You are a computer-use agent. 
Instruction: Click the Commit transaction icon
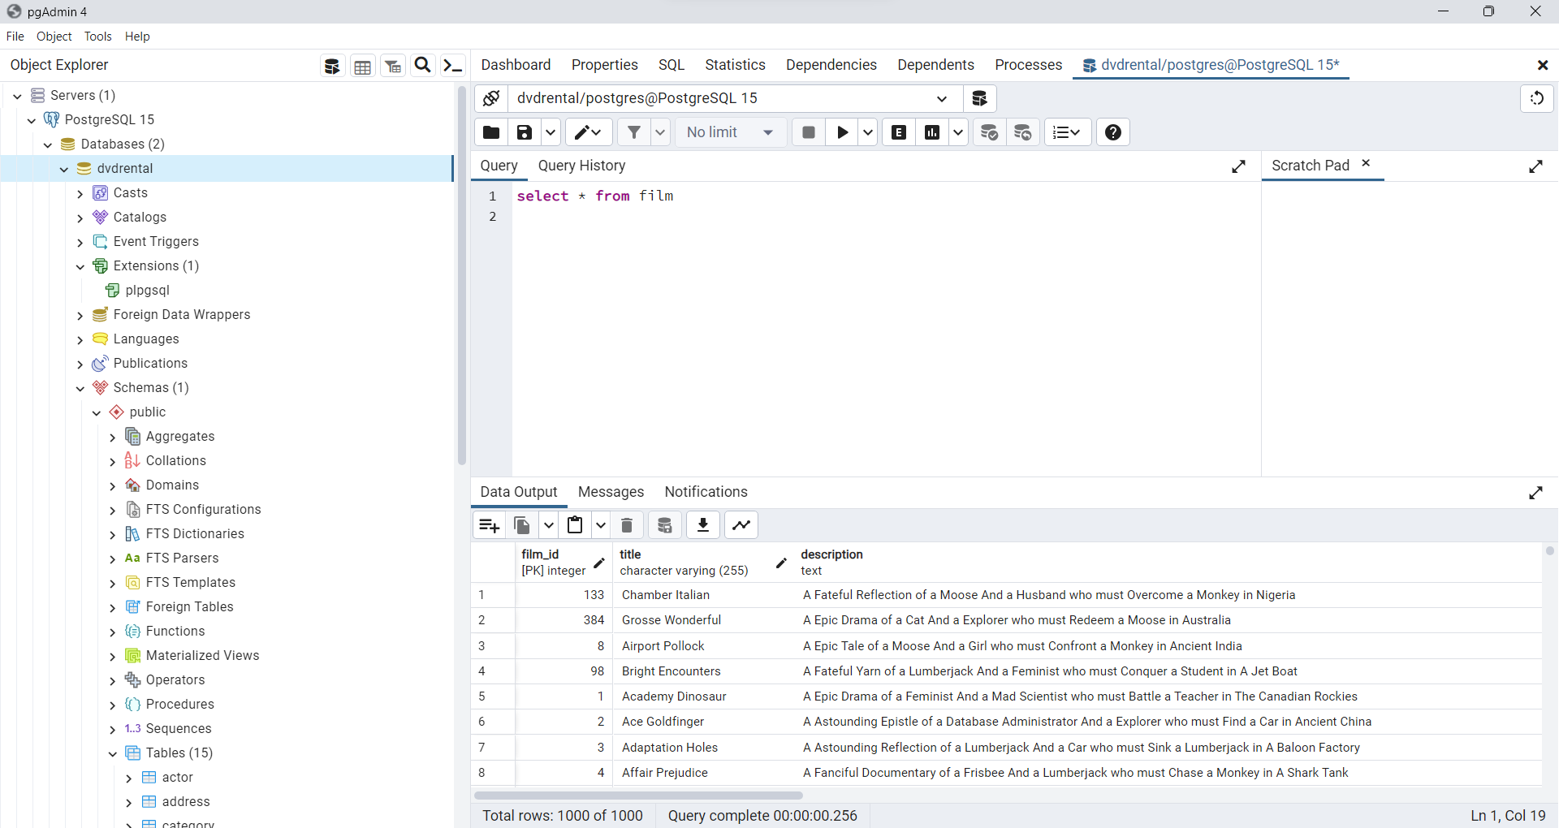[989, 132]
